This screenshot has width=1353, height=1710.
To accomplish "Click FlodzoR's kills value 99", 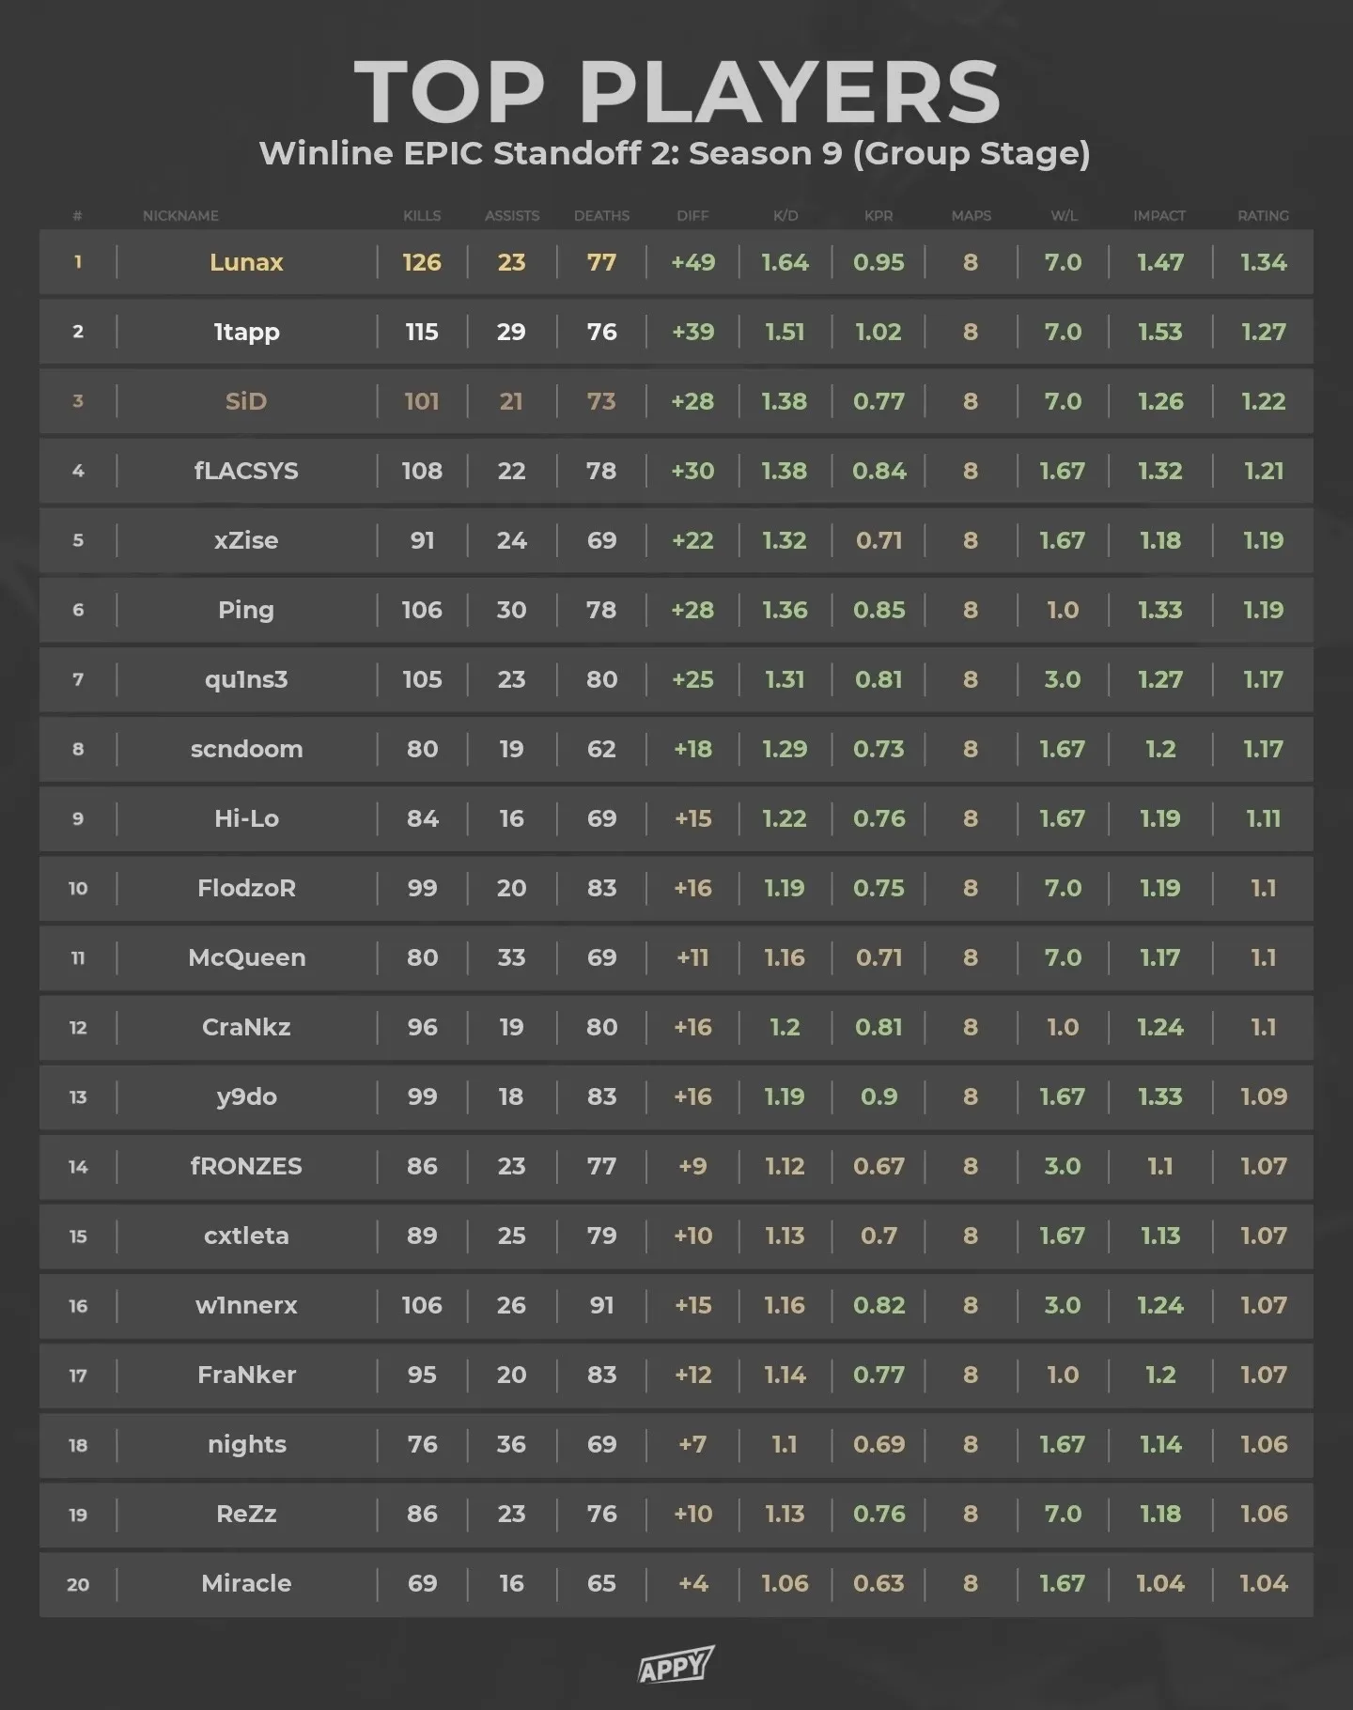I will pos(422,888).
